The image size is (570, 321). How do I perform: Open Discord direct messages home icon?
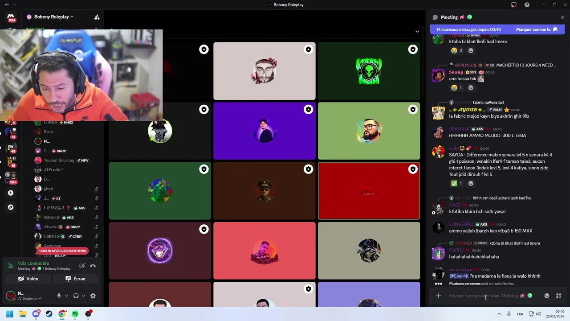click(12, 17)
